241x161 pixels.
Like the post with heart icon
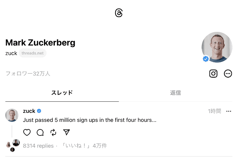pyautogui.click(x=27, y=132)
